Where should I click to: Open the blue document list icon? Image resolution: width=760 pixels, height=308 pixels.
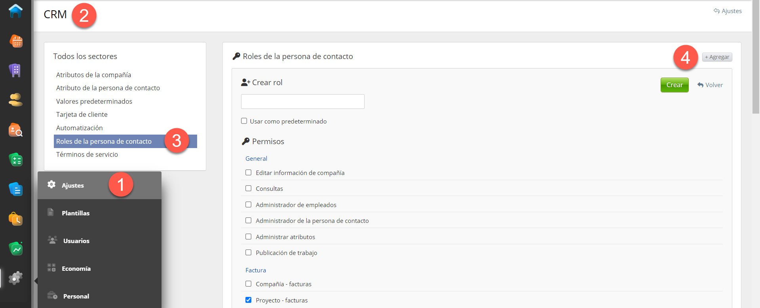(x=15, y=189)
